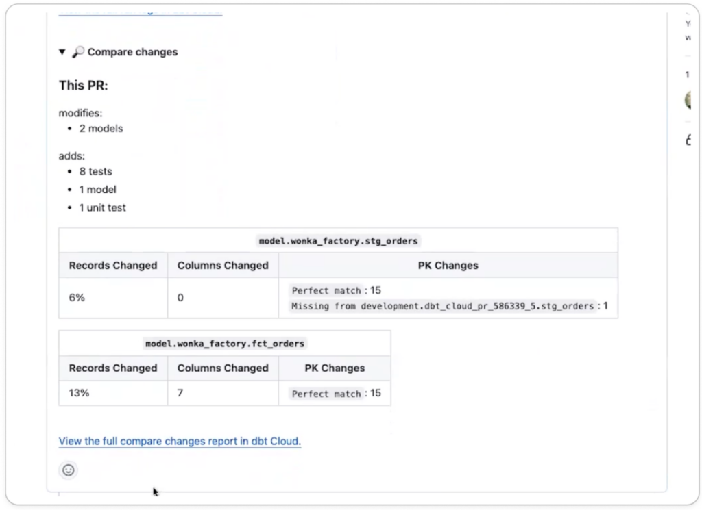Viewport: 702px width, 510px height.
Task: Click the 8 tests bullet item
Action: click(95, 171)
